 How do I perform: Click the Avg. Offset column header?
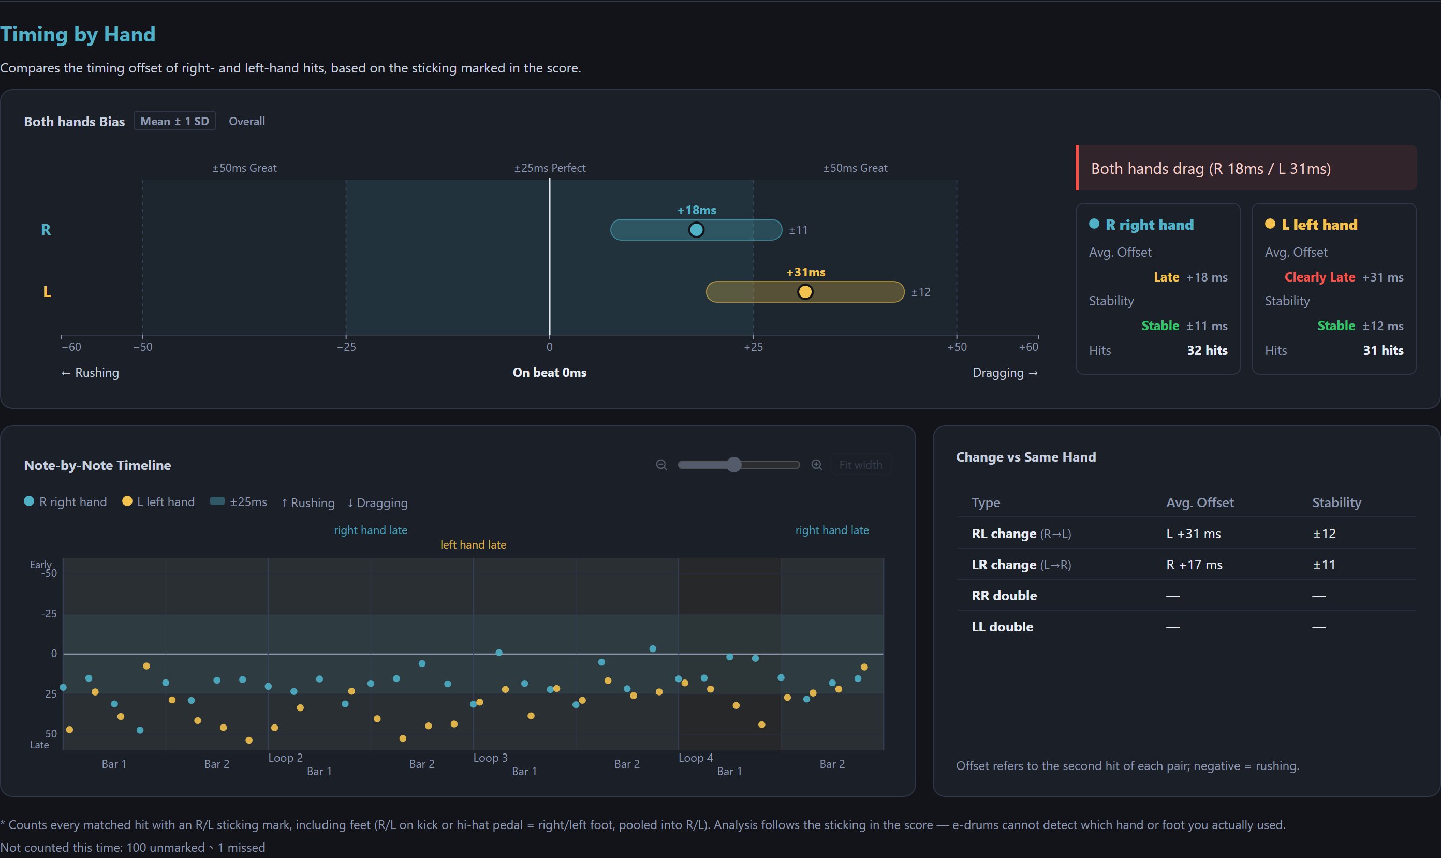(x=1200, y=502)
